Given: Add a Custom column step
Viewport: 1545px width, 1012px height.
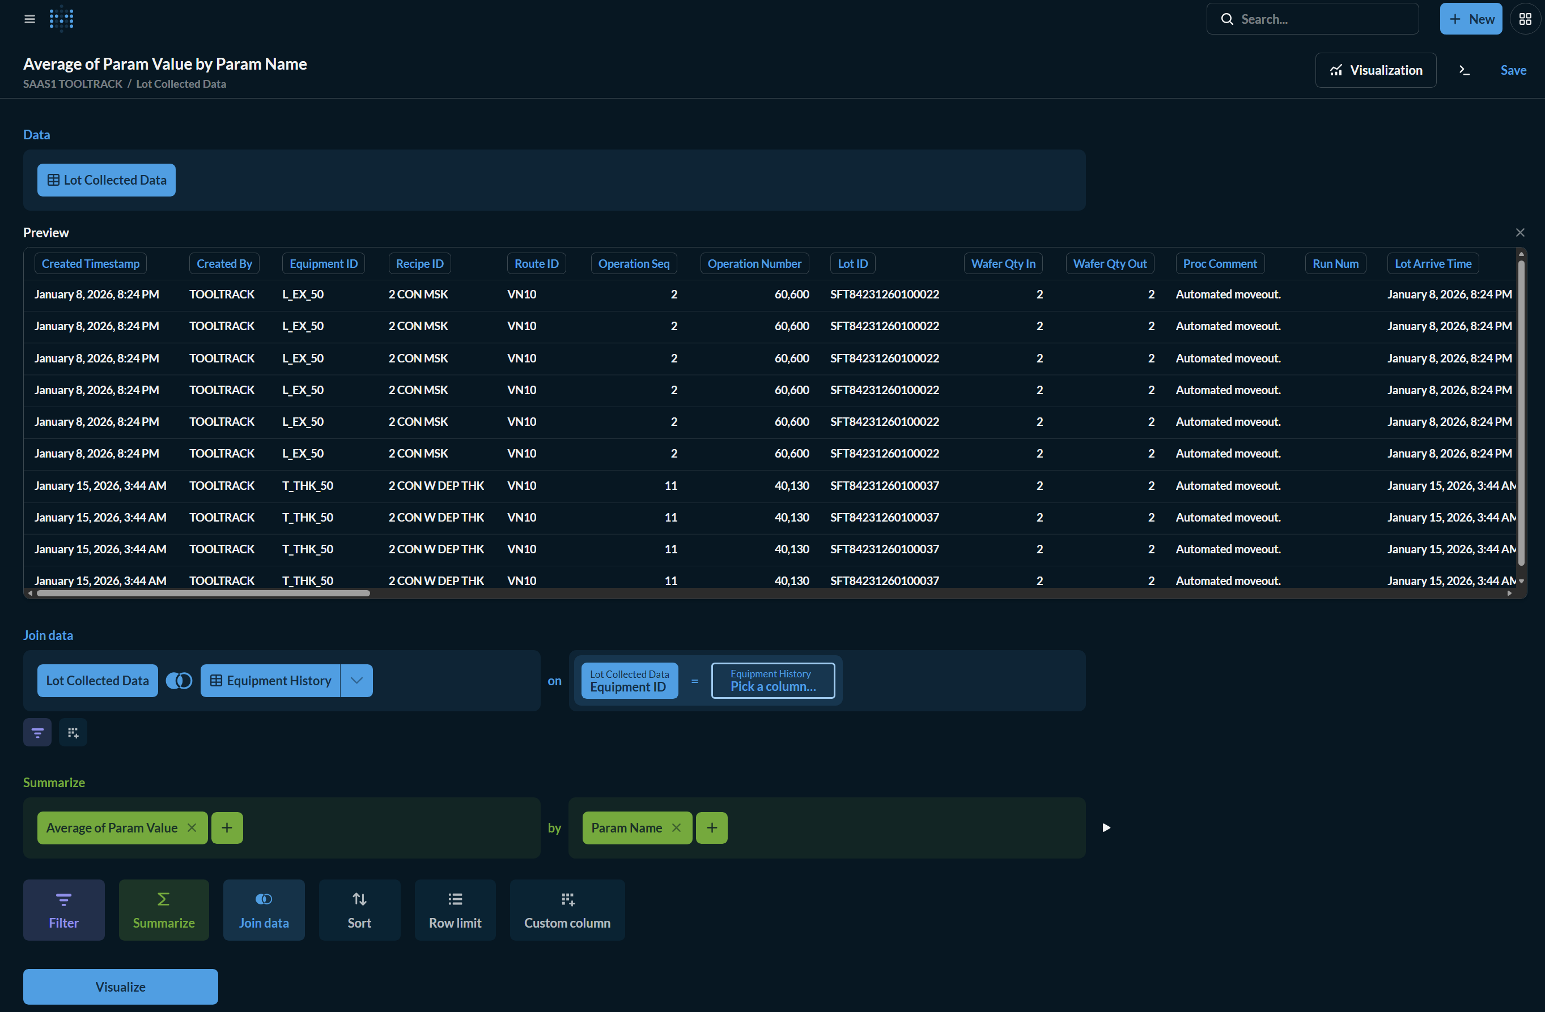Looking at the screenshot, I should pyautogui.click(x=567, y=909).
